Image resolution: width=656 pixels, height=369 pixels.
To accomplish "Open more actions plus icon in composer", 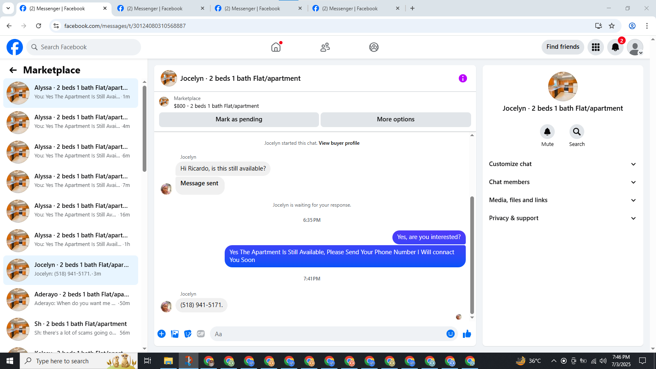I will (x=162, y=334).
